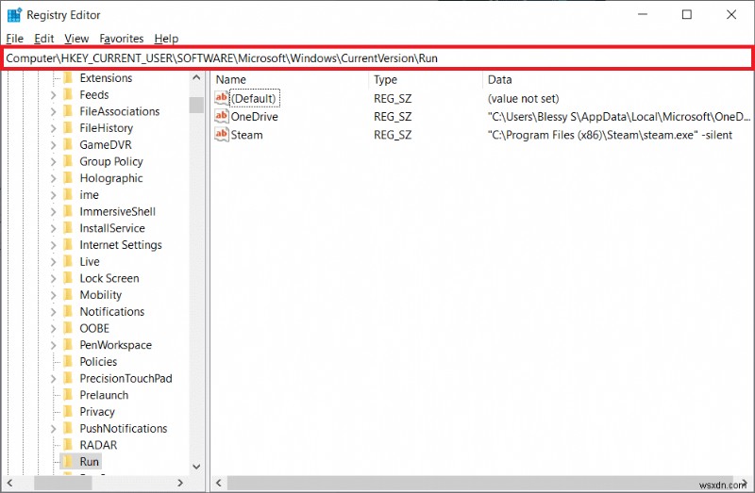755x493 pixels.
Task: Click the ime folder icon
Action: click(68, 195)
